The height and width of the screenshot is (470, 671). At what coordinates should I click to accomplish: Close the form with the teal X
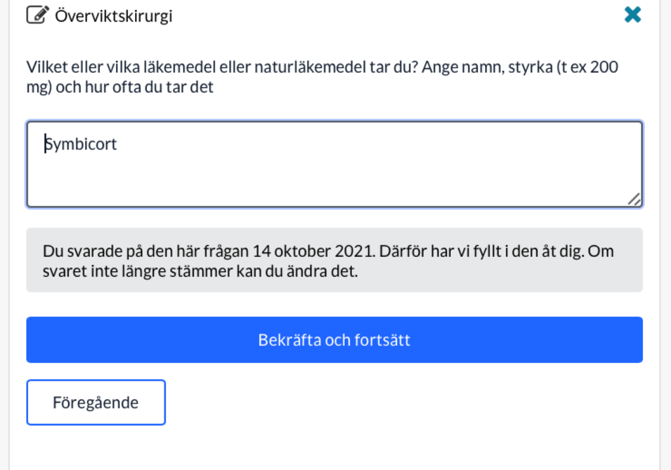[x=632, y=14]
